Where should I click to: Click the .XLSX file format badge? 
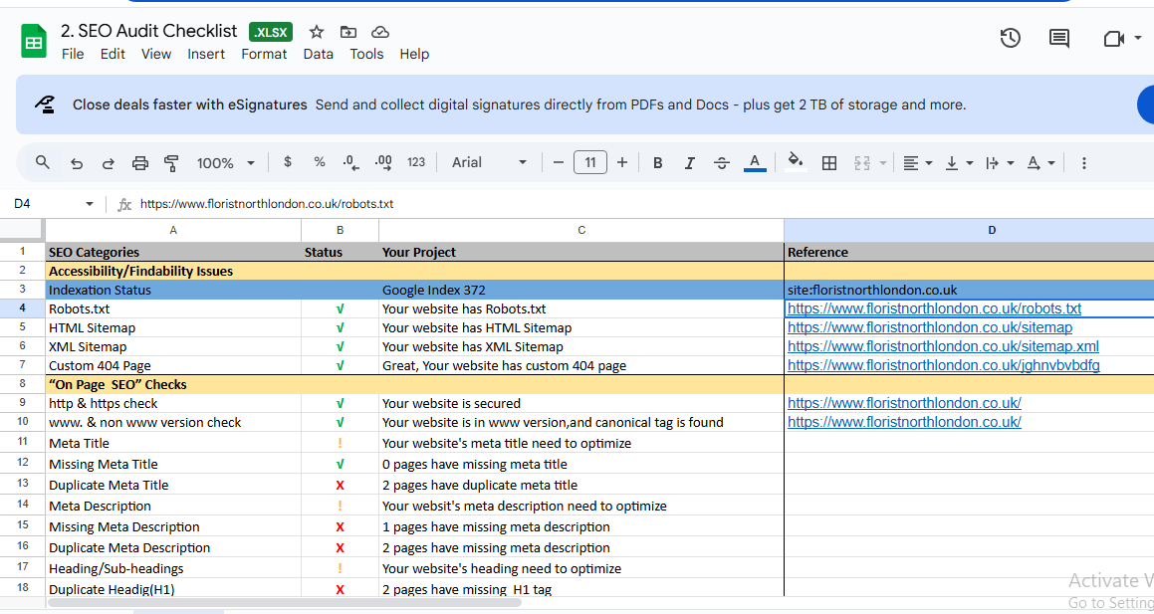(x=271, y=32)
